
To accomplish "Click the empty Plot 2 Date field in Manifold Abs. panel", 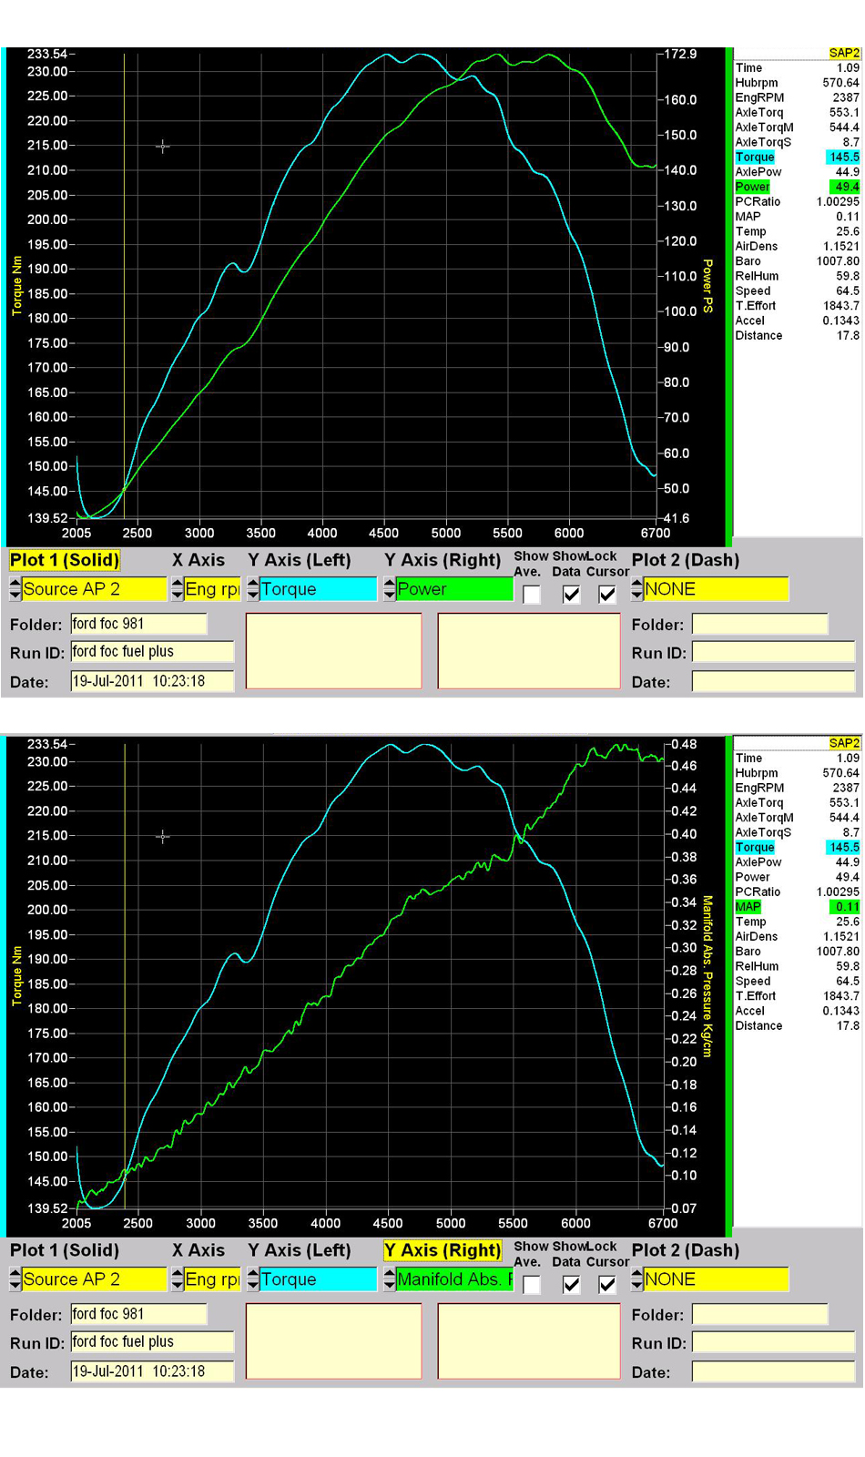I will coord(773,1371).
